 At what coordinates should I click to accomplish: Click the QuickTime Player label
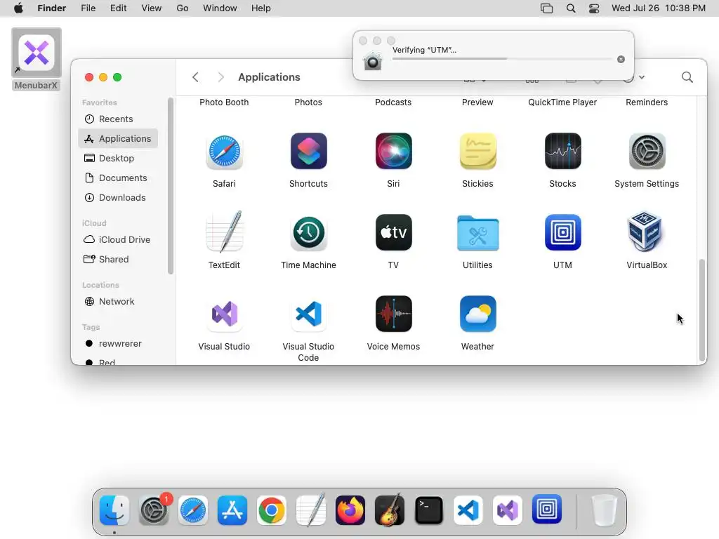click(x=562, y=102)
